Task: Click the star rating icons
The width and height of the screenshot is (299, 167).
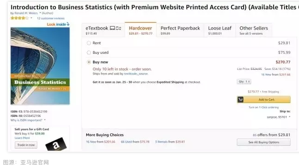Action: coord(19,18)
